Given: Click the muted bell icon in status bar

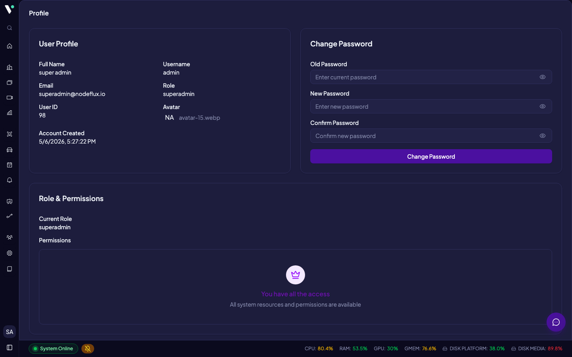Looking at the screenshot, I should point(88,349).
